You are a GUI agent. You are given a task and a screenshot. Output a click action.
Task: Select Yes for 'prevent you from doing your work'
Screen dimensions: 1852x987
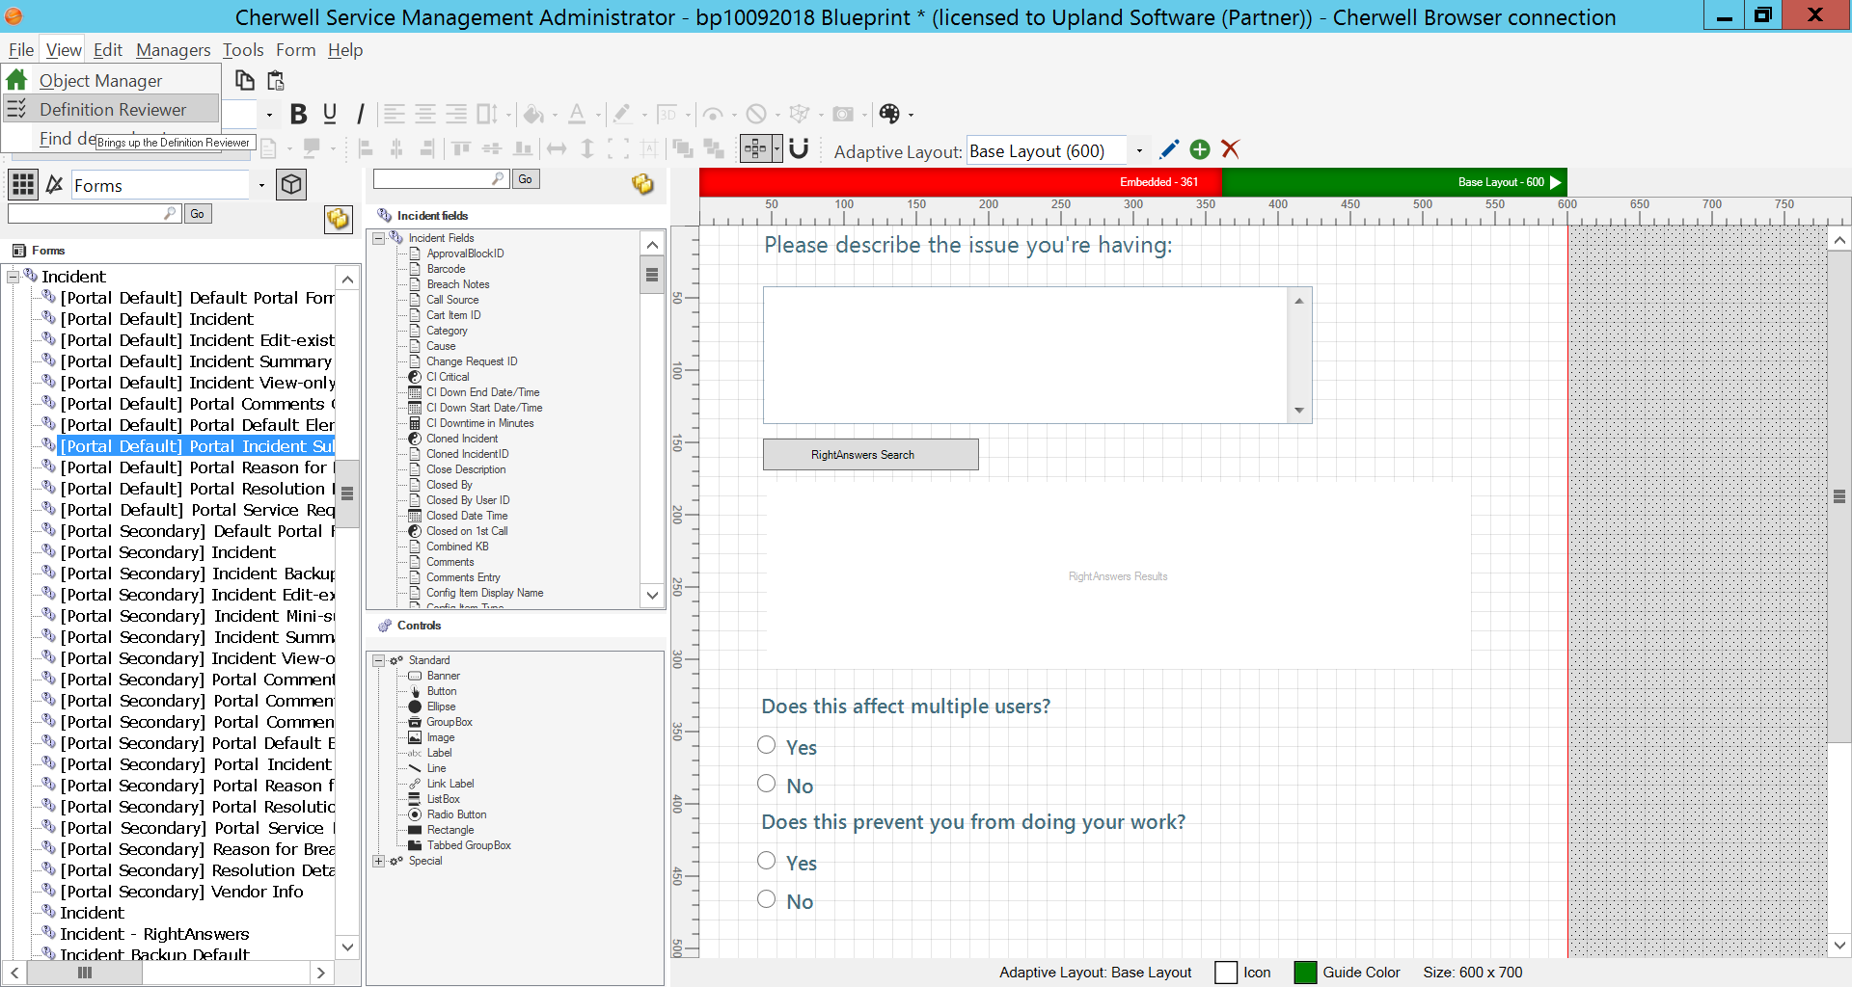tap(767, 861)
